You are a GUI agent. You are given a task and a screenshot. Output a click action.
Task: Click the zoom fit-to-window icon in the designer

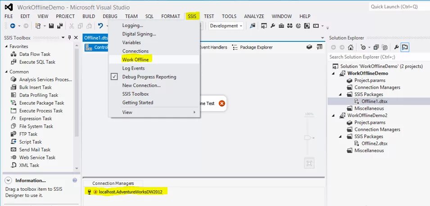(309, 164)
